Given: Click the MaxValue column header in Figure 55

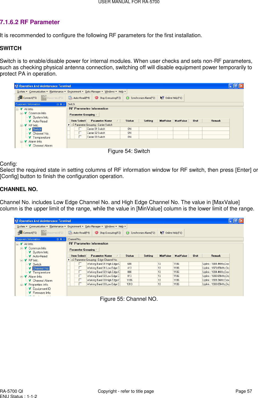Looking at the screenshot, I should 181,256.
